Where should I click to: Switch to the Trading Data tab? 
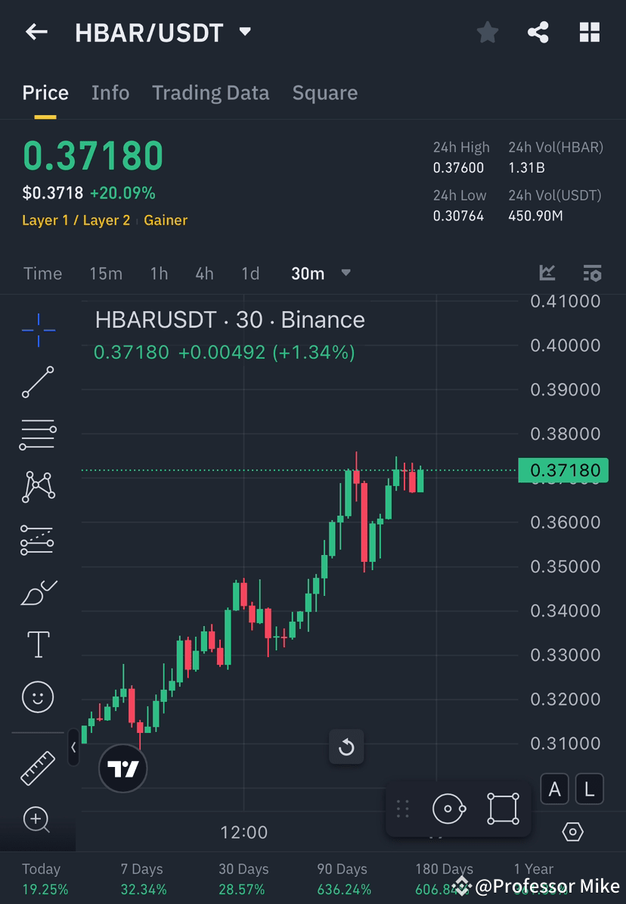coord(210,92)
